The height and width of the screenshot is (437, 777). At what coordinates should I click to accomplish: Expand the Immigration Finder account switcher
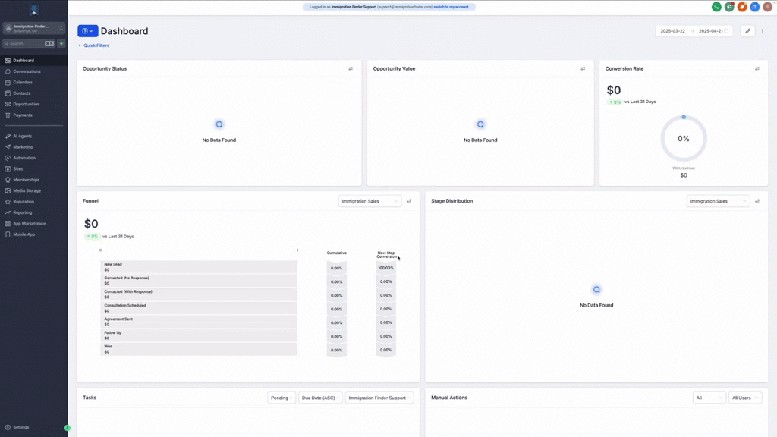point(34,28)
